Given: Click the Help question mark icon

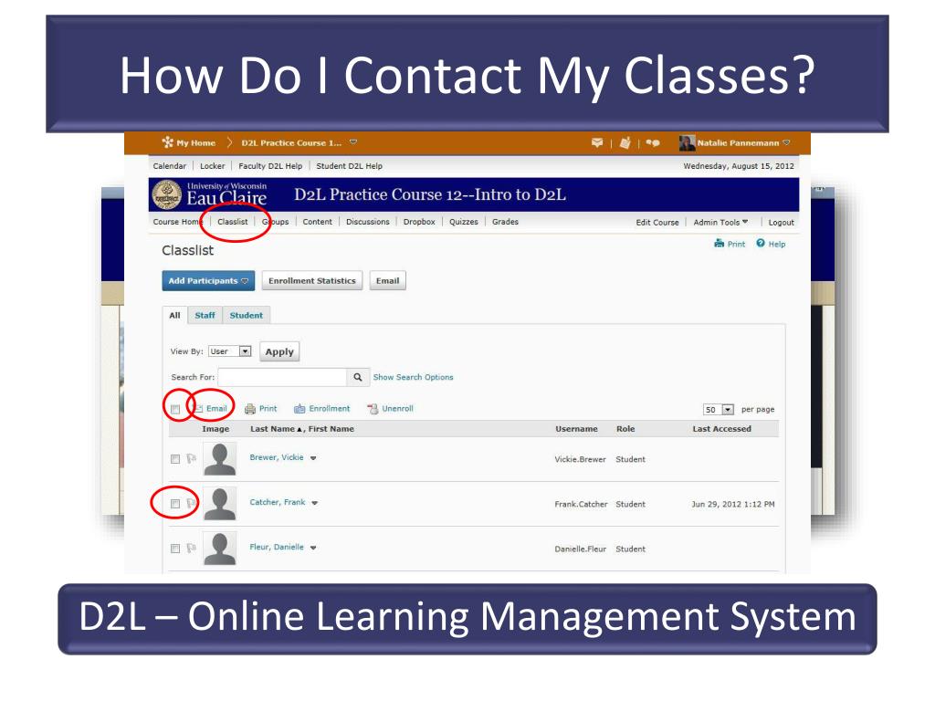Looking at the screenshot, I should click(x=761, y=243).
